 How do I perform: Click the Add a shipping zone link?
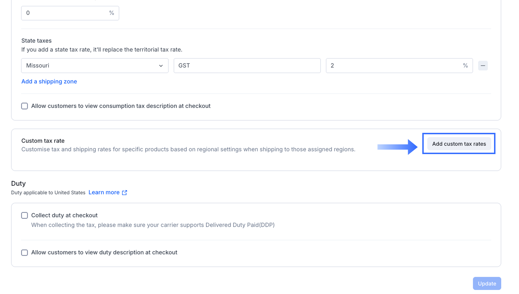[49, 82]
